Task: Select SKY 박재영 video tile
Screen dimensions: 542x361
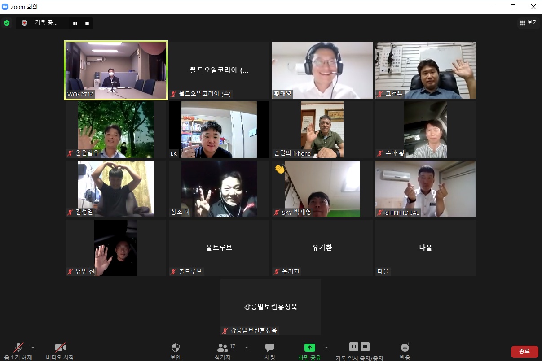Action: tap(322, 189)
